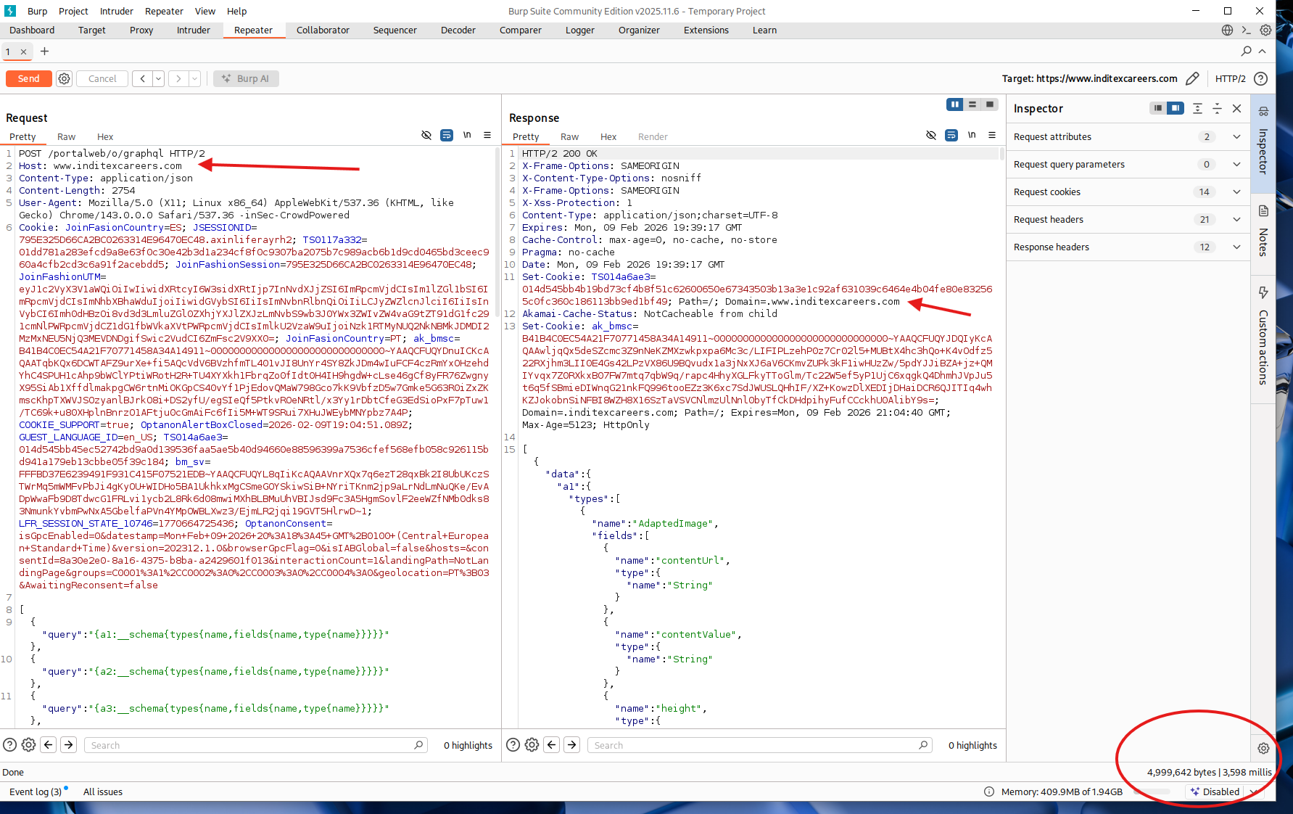The width and height of the screenshot is (1293, 814).
Task: Show newline characters in Request panel
Action: coord(467,136)
